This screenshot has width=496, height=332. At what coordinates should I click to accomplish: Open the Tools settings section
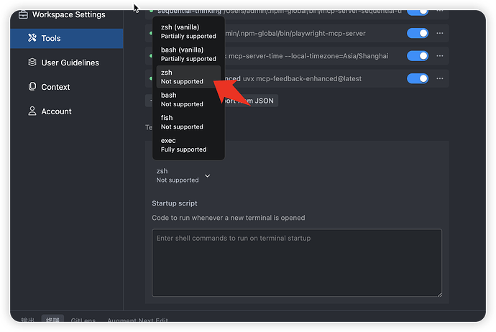point(66,38)
